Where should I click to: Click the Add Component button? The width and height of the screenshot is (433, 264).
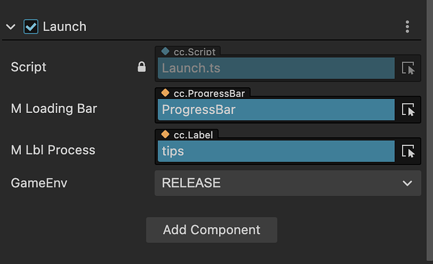tap(211, 230)
